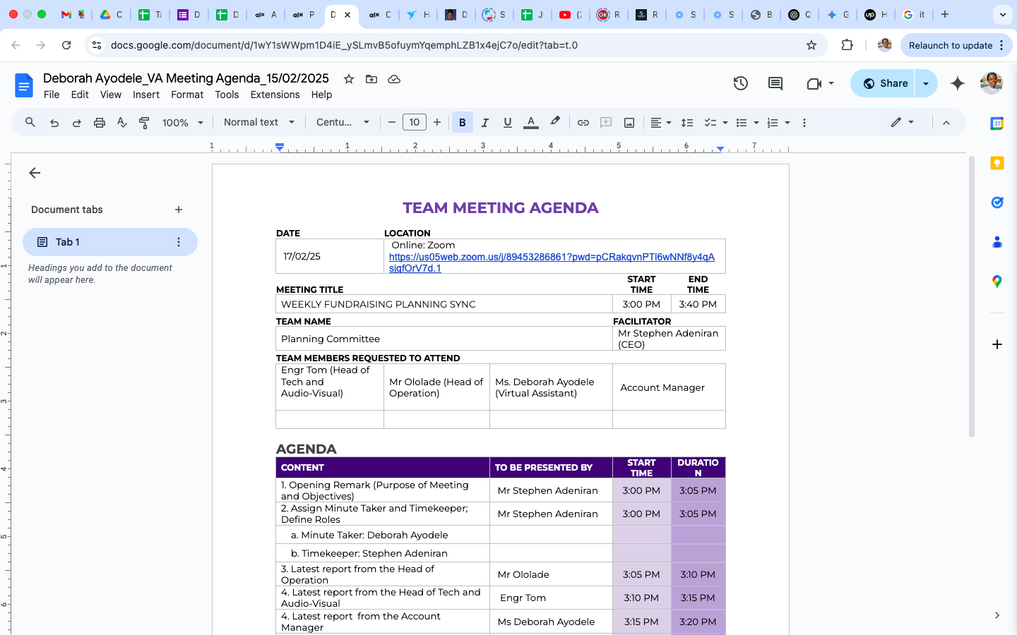Image resolution: width=1017 pixels, height=635 pixels.
Task: Open the Zoom meeting hyperlink
Action: click(551, 257)
